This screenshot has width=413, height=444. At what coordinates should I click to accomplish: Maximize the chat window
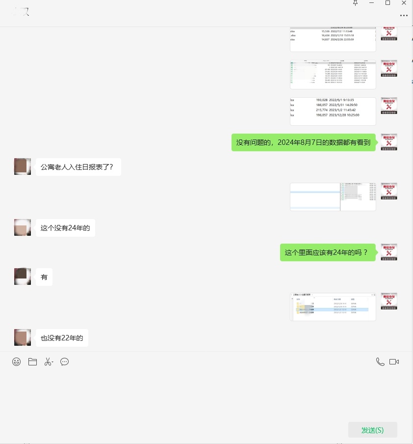388,3
